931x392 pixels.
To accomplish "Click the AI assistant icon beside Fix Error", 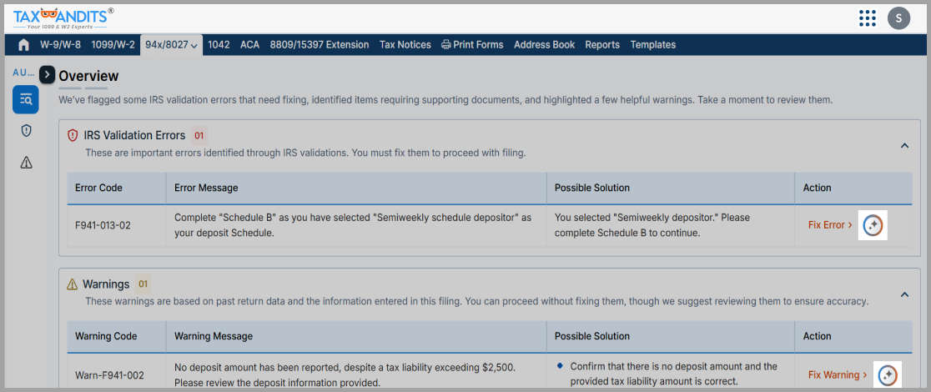I will tap(873, 225).
